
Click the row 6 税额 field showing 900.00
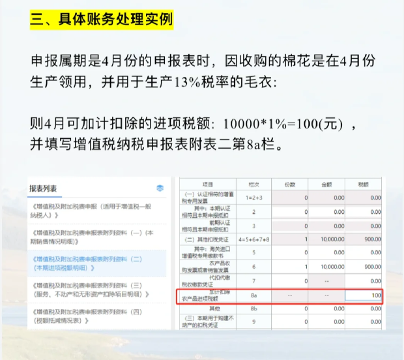[x=364, y=267]
